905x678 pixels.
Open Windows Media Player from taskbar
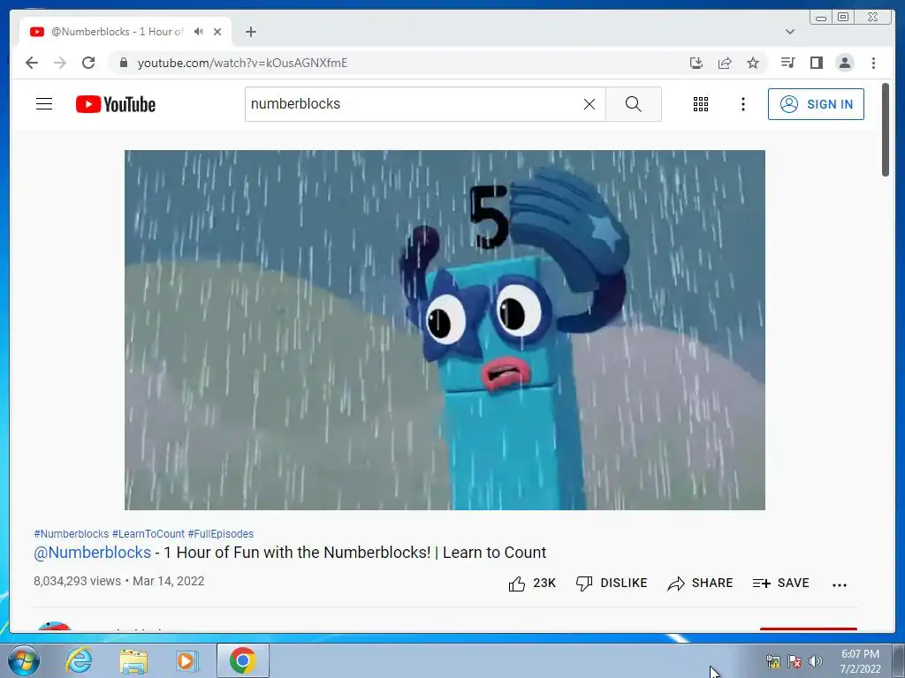click(186, 660)
